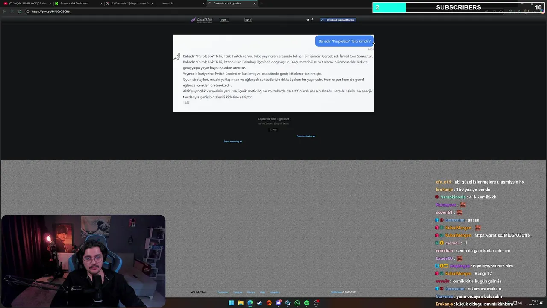Open Spotify from the taskbar
Viewport: 547px width, 308px height.
(x=306, y=303)
